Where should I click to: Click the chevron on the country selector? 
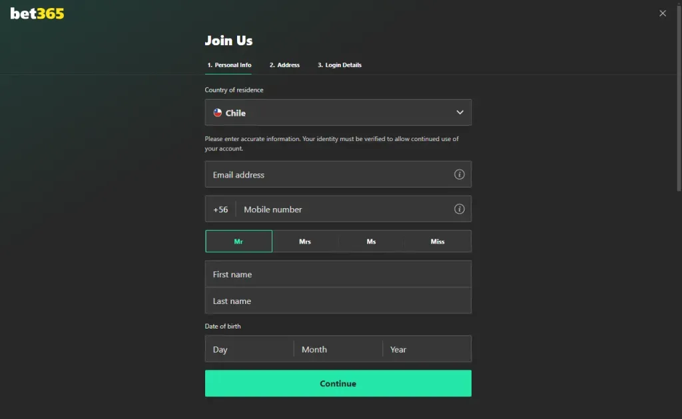pos(460,112)
